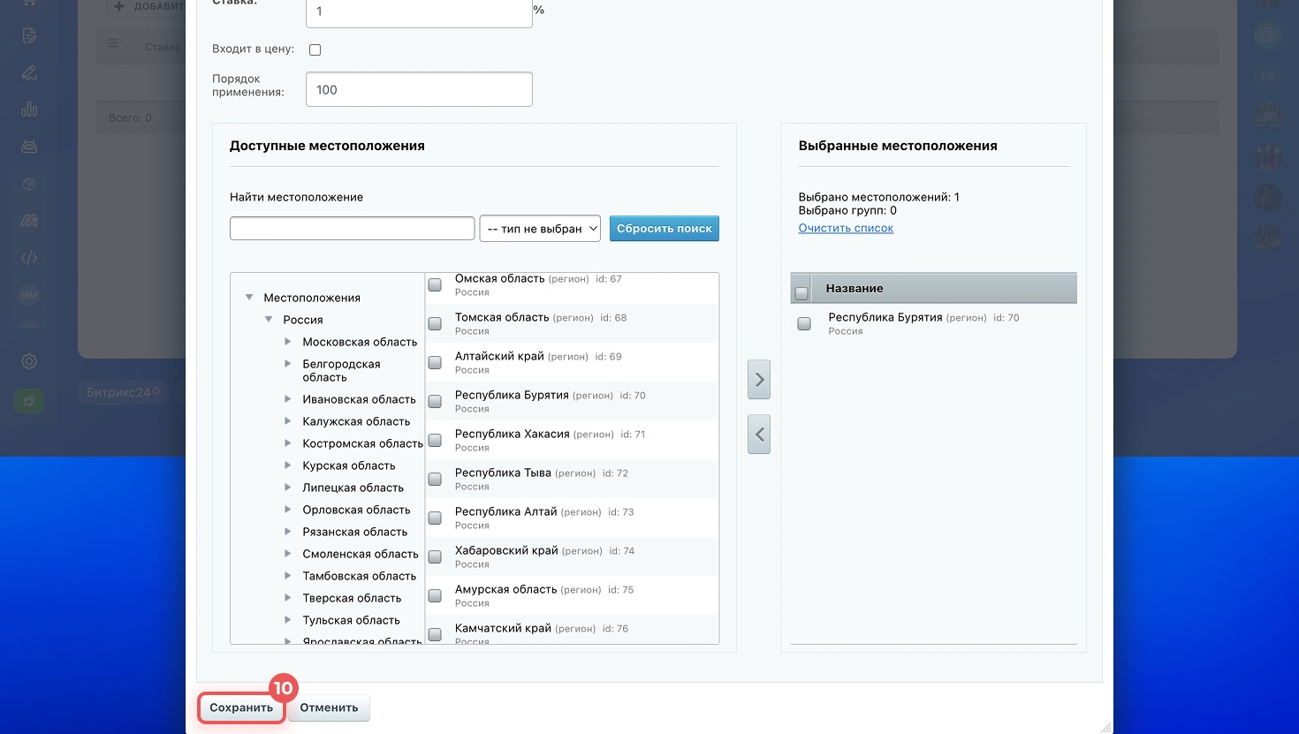The image size is (1299, 734).
Task: Click the Сохранить button
Action: pyautogui.click(x=241, y=708)
